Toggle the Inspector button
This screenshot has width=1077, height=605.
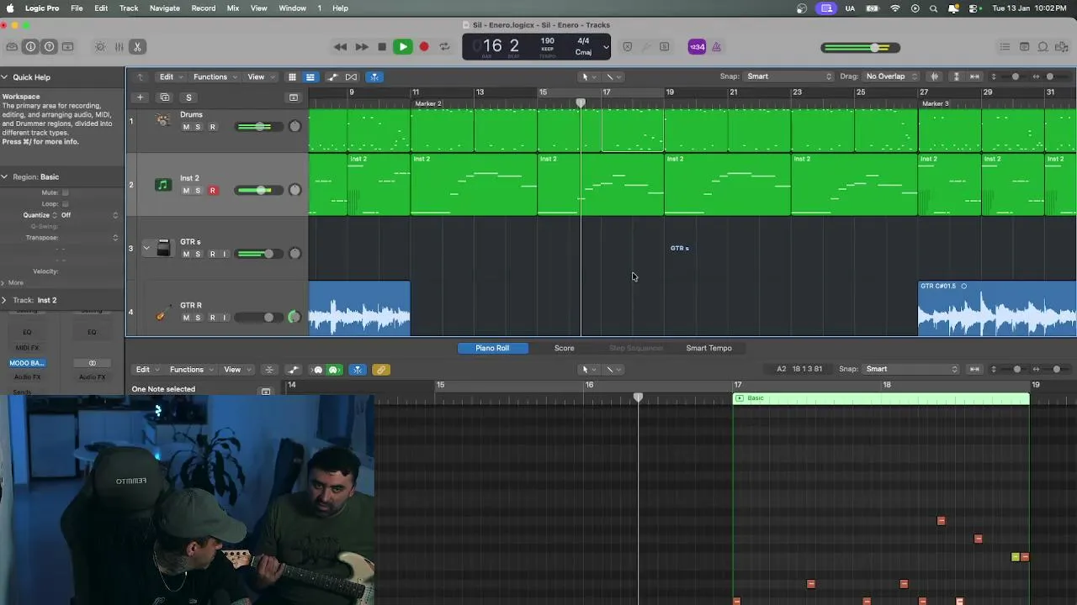(x=30, y=47)
